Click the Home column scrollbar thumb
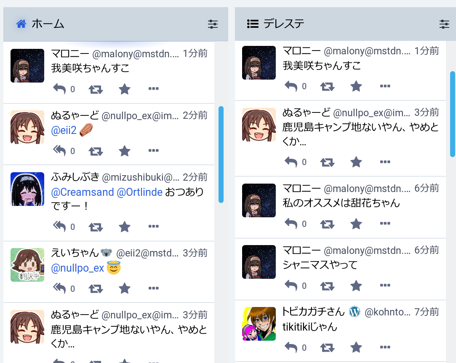 221,155
